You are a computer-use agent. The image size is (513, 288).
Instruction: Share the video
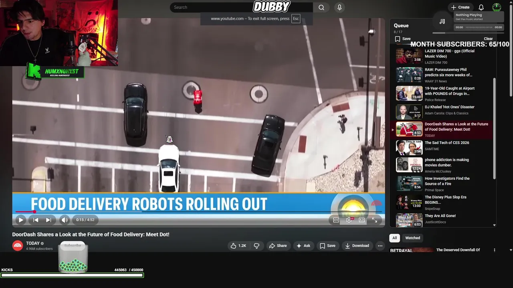(278, 246)
